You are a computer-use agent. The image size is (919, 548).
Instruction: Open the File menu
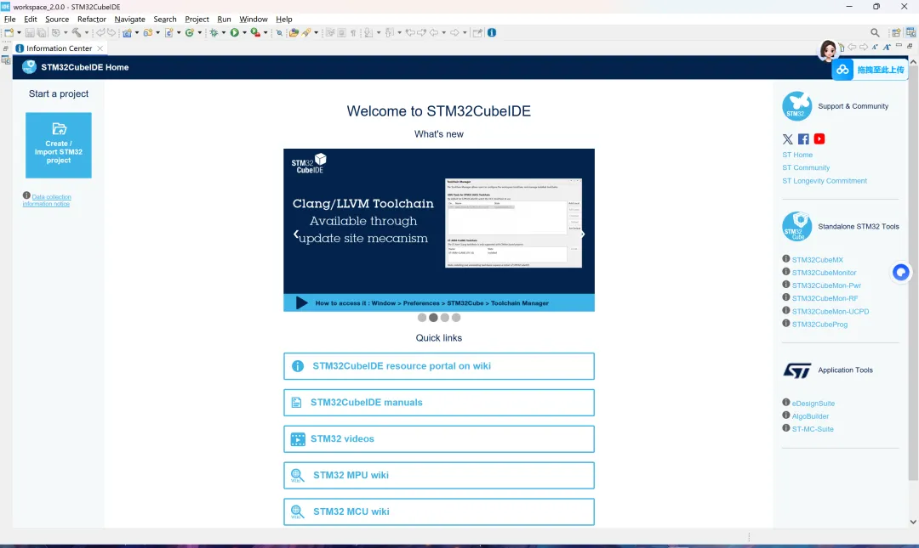10,20
